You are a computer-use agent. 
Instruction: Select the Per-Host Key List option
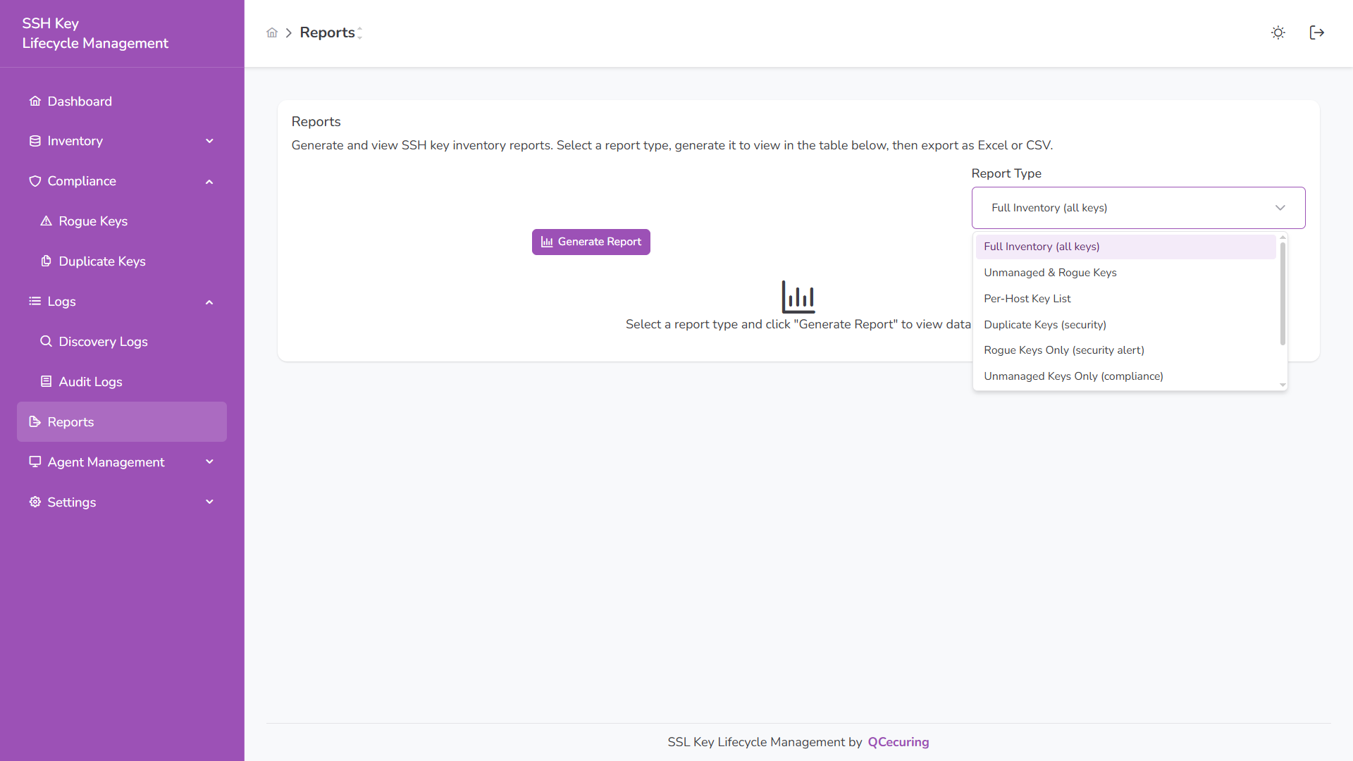coord(1027,298)
